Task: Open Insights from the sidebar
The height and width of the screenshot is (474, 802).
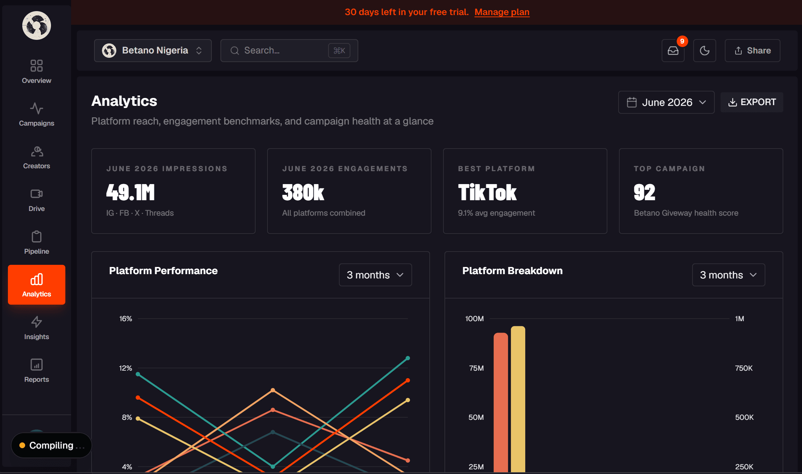Action: (x=37, y=328)
